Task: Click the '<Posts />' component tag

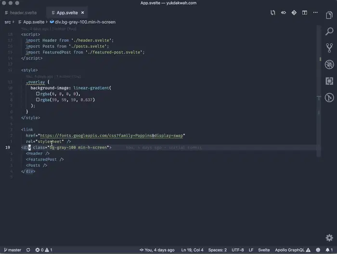Action: [36, 165]
